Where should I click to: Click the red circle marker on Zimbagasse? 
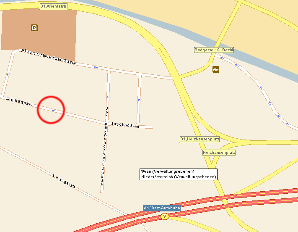coord(51,110)
